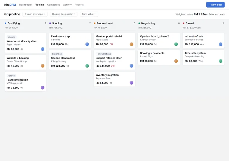Open the Timetable system deal
The image size is (229, 161).
[x=203, y=57]
